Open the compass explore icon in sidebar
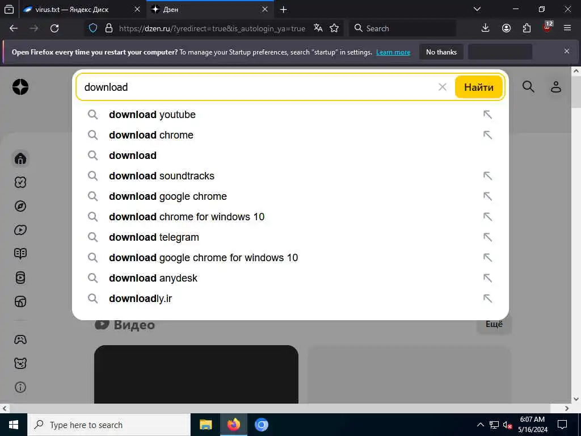 (20, 206)
